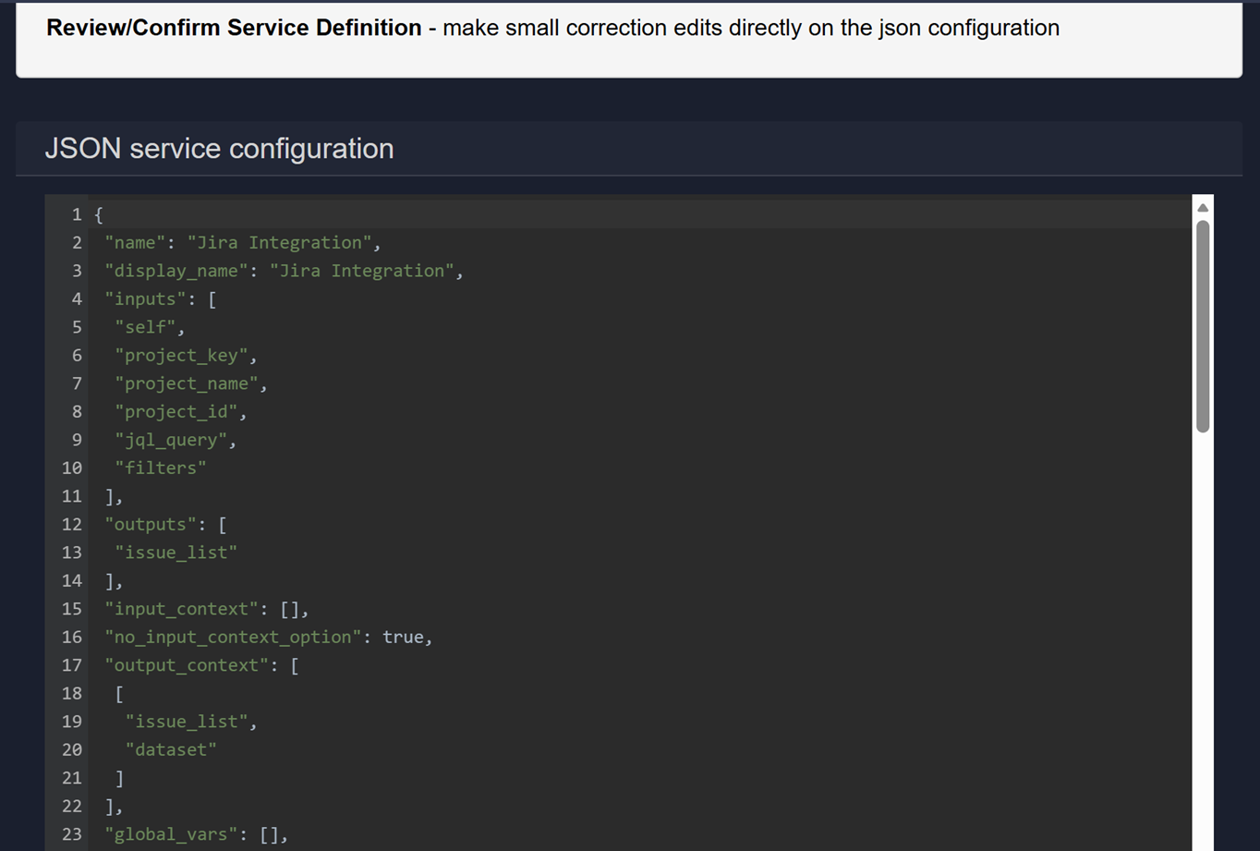Click the "inputs" key on line 4
Screen dimensions: 1260x851
(x=145, y=298)
